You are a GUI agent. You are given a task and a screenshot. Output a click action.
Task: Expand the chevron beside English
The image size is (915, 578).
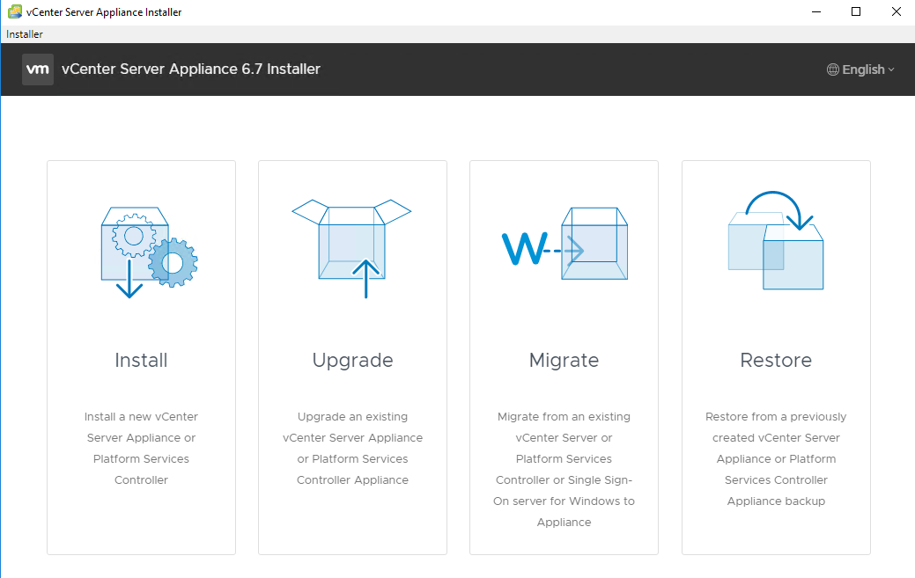(891, 70)
